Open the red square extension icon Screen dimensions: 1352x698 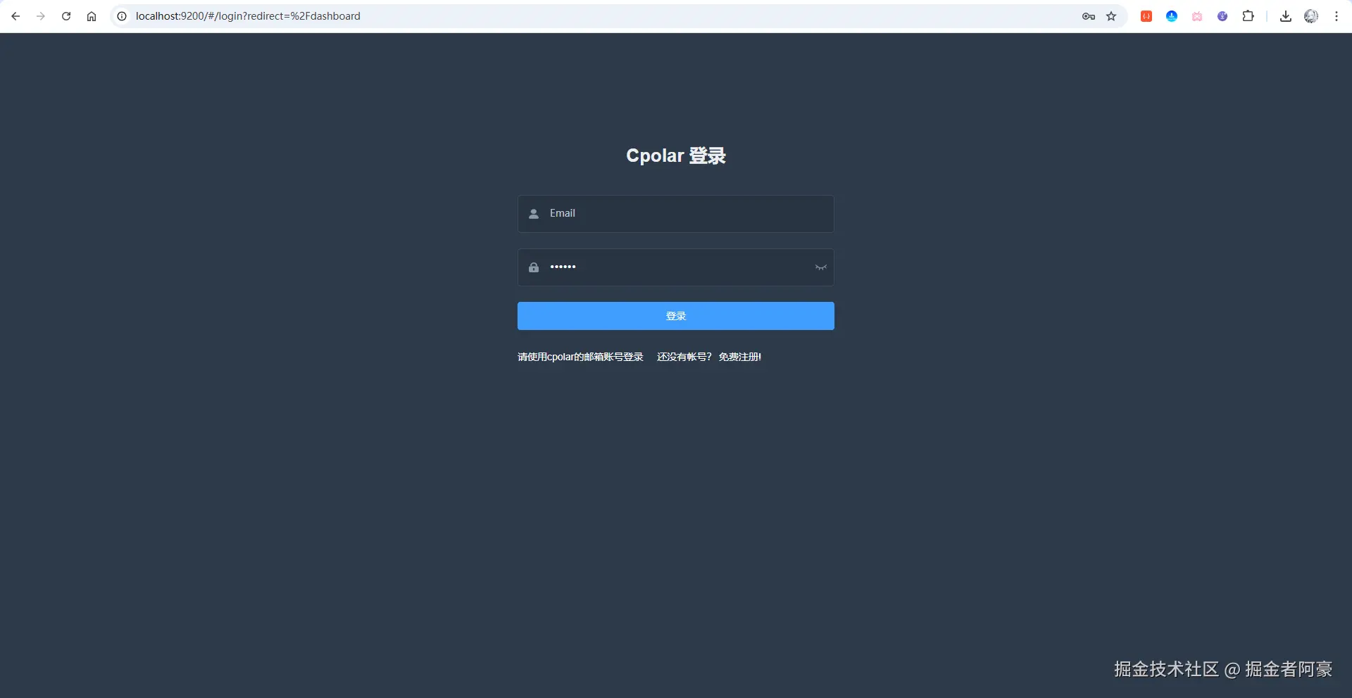[x=1146, y=16]
